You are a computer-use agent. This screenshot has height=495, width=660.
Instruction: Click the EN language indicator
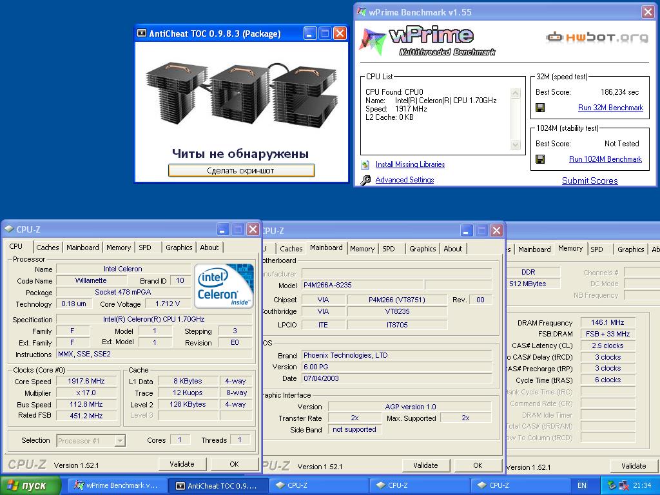pyautogui.click(x=582, y=485)
